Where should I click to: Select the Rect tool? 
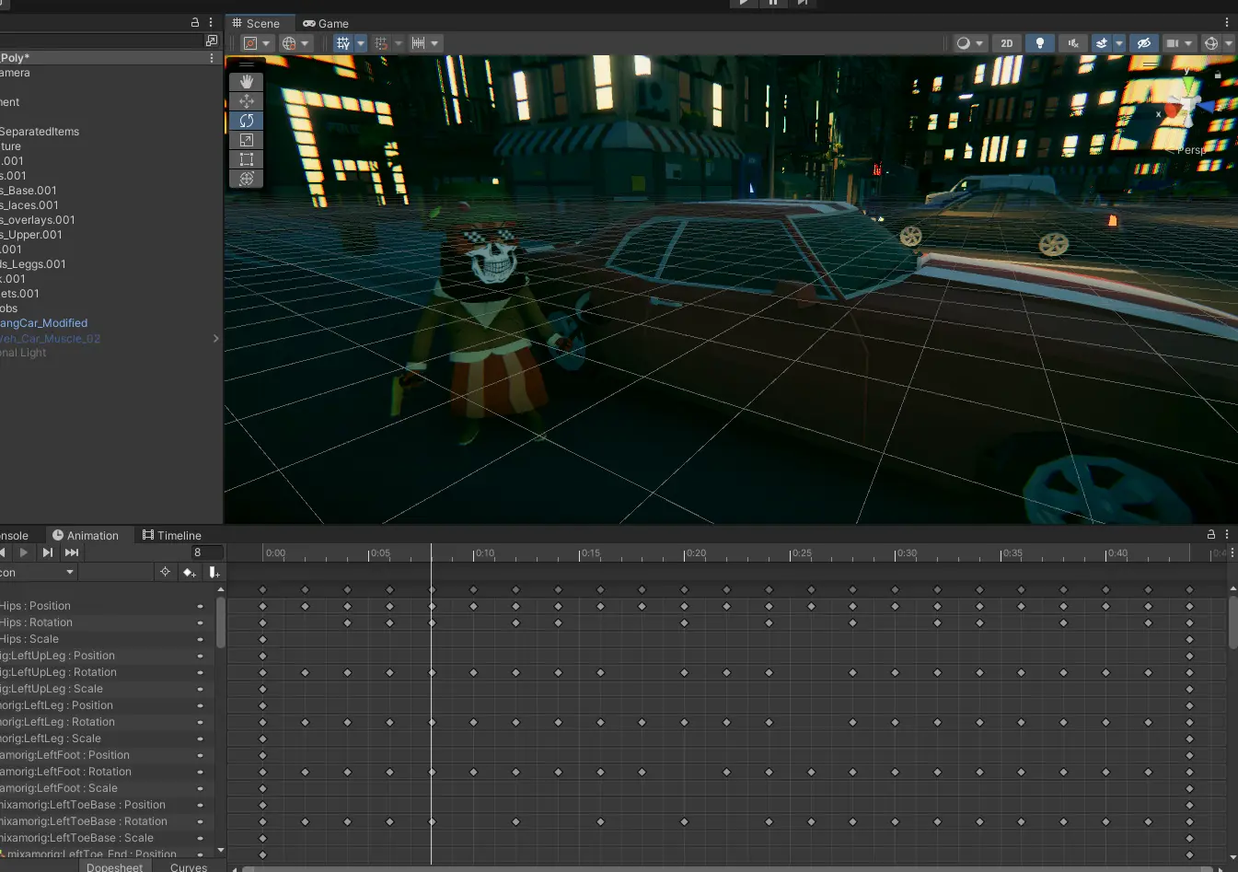click(246, 159)
